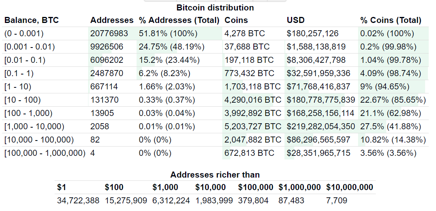Click the 7,709 value under $10,000,000
Viewport: 436px width, 211px height.
(x=337, y=201)
